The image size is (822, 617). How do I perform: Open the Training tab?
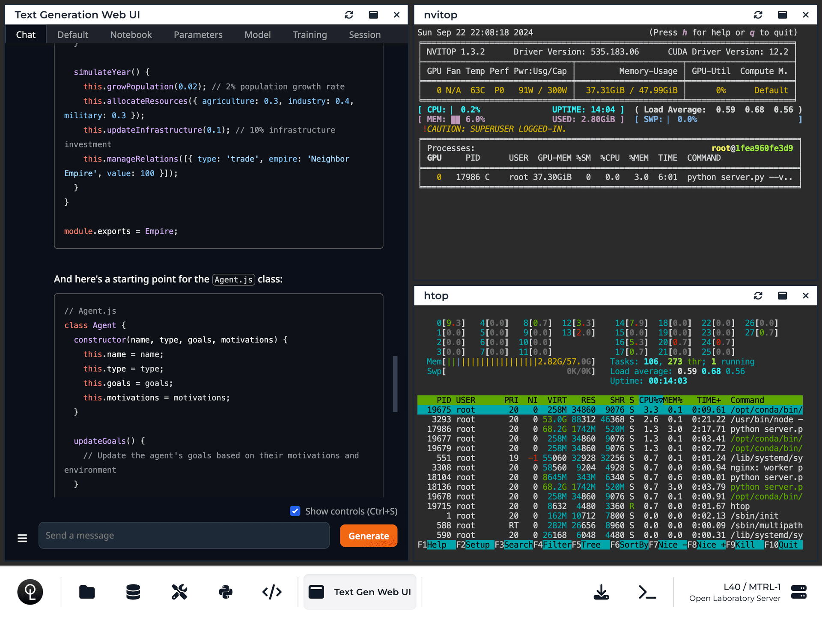coord(310,35)
